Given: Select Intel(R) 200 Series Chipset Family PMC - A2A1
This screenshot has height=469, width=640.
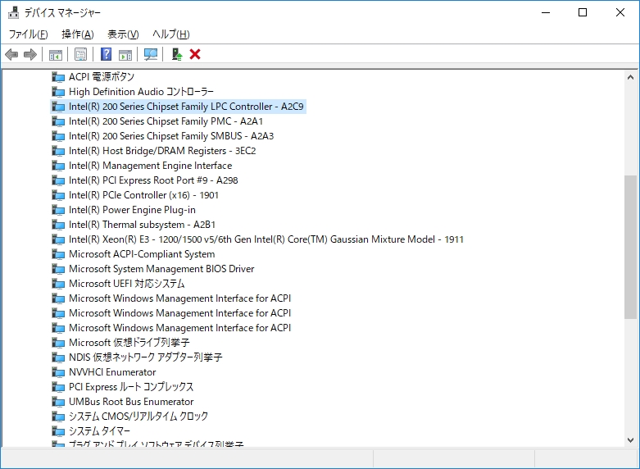Looking at the screenshot, I should click(x=166, y=121).
